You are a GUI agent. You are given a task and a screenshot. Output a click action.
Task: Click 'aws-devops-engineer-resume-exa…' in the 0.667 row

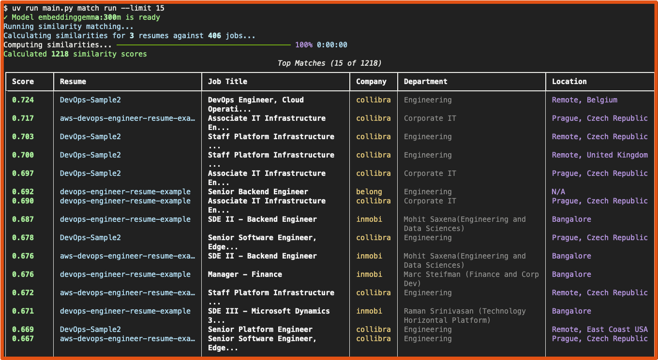click(x=127, y=339)
